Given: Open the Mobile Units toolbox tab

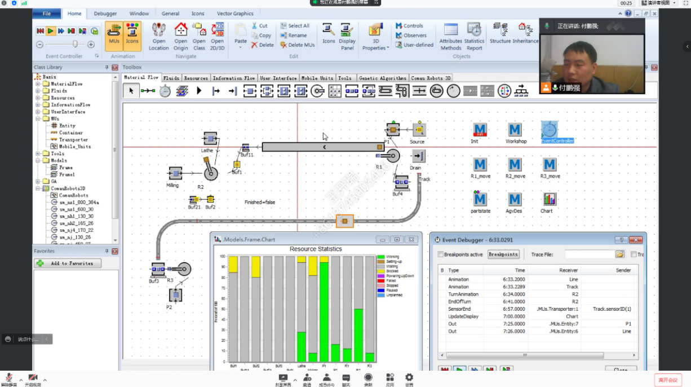Looking at the screenshot, I should pyautogui.click(x=317, y=78).
